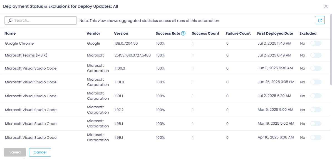
Task: Toggle Excluded for Visual Studio Code 1.98.1
Action: (x=316, y=124)
